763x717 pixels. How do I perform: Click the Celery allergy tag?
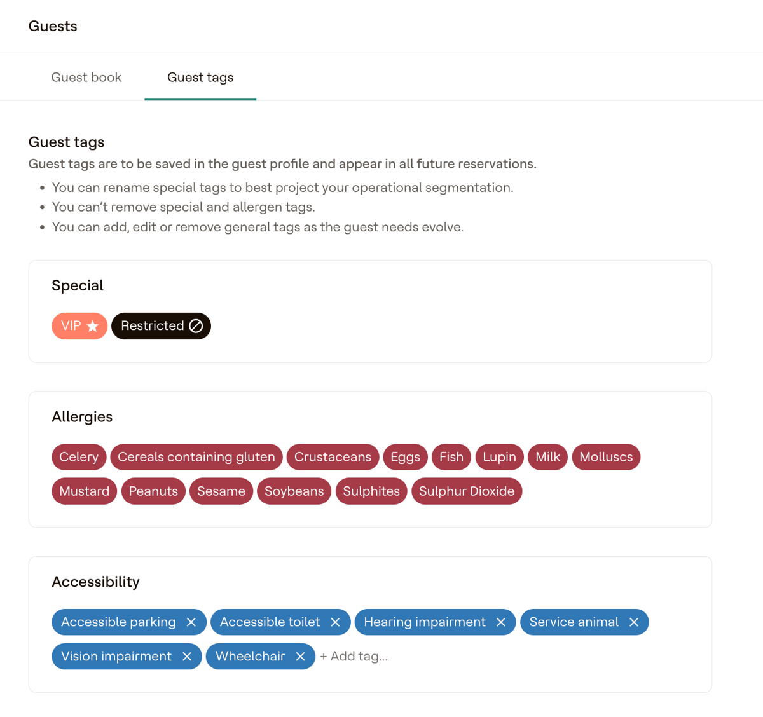(x=79, y=456)
